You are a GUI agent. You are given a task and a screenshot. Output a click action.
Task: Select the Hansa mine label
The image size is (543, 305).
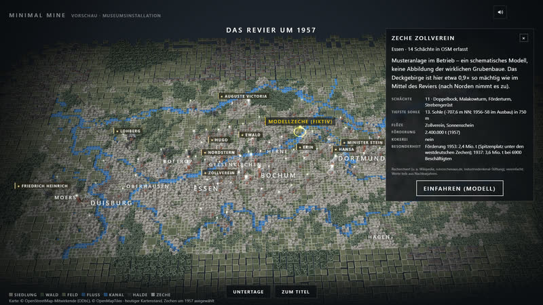click(344, 149)
